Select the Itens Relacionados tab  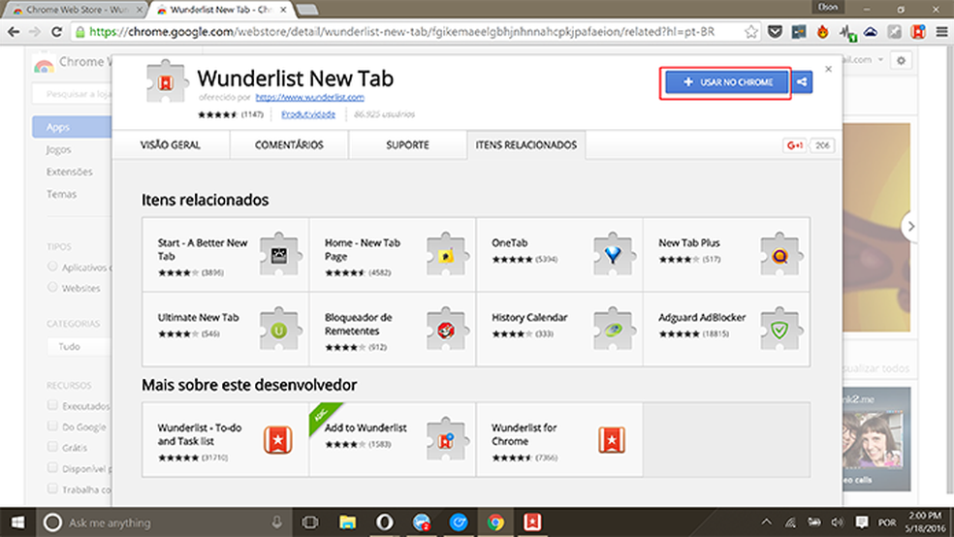[x=526, y=144]
